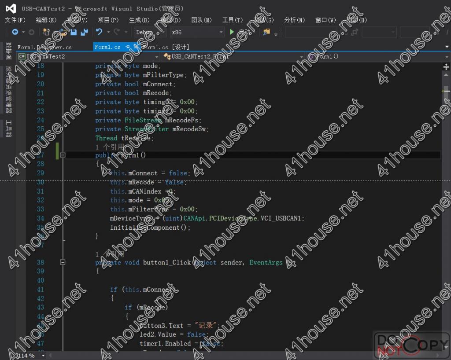The height and width of the screenshot is (360, 451).
Task: Click on 'mRecodeFs' on line 24
Action: (x=182, y=120)
